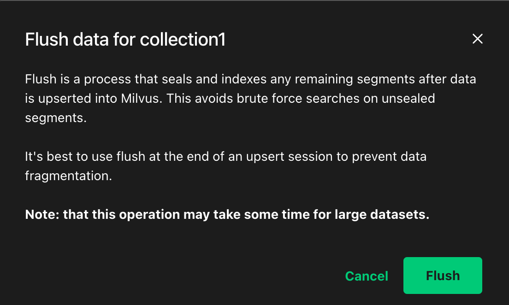Click the first paragraph about sealing segments
Image resolution: width=509 pixels, height=305 pixels.
(249, 98)
